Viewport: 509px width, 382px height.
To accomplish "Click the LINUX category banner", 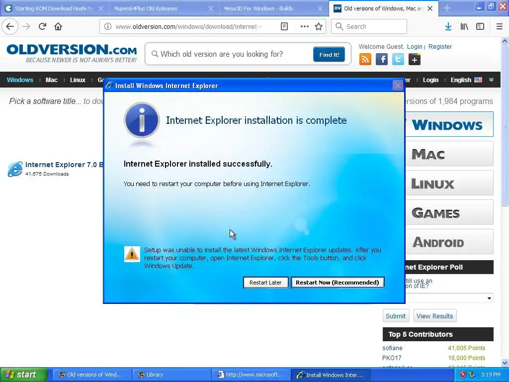I will (449, 183).
